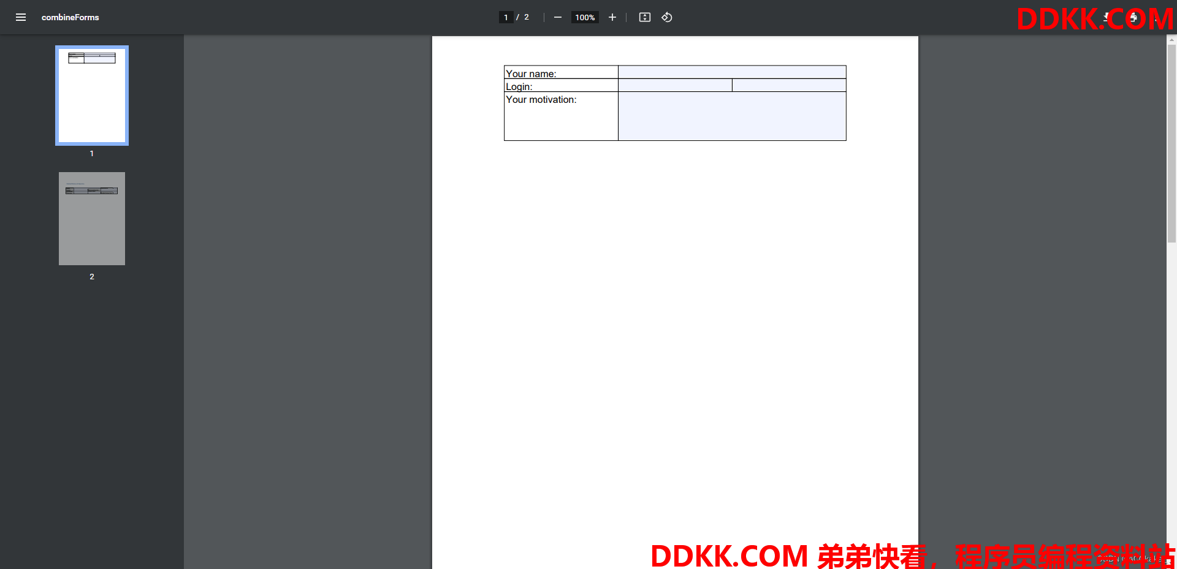This screenshot has width=1177, height=569.
Task: Edit the current page number field
Action: 506,17
